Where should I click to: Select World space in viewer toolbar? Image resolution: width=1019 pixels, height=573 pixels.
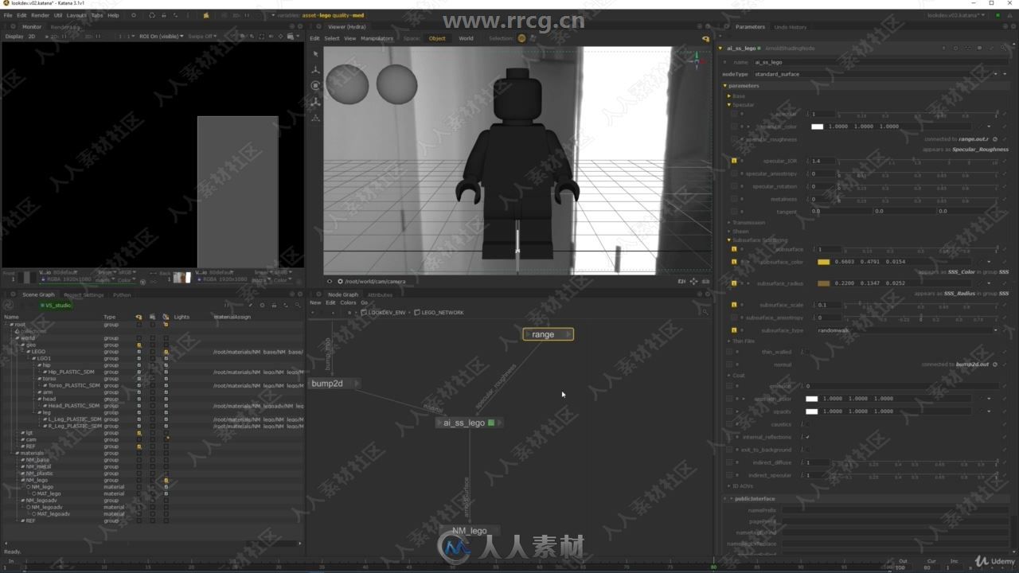coord(466,38)
